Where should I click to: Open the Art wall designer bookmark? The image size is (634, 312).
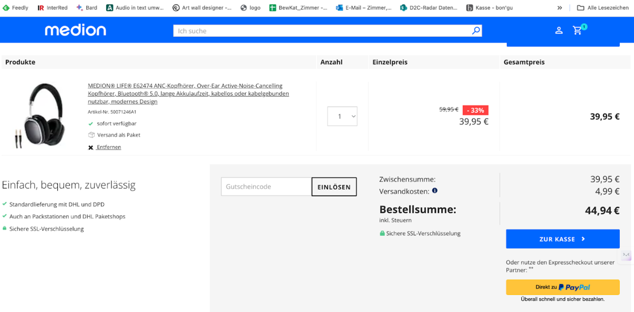tap(202, 8)
